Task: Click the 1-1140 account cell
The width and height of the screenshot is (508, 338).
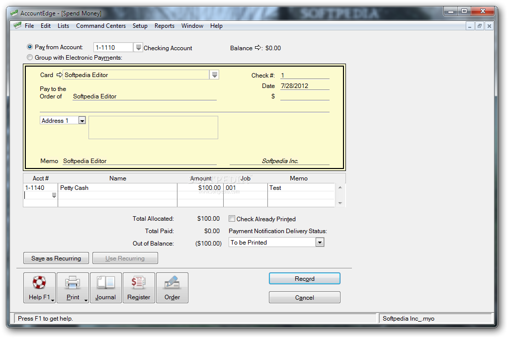Action: click(40, 187)
